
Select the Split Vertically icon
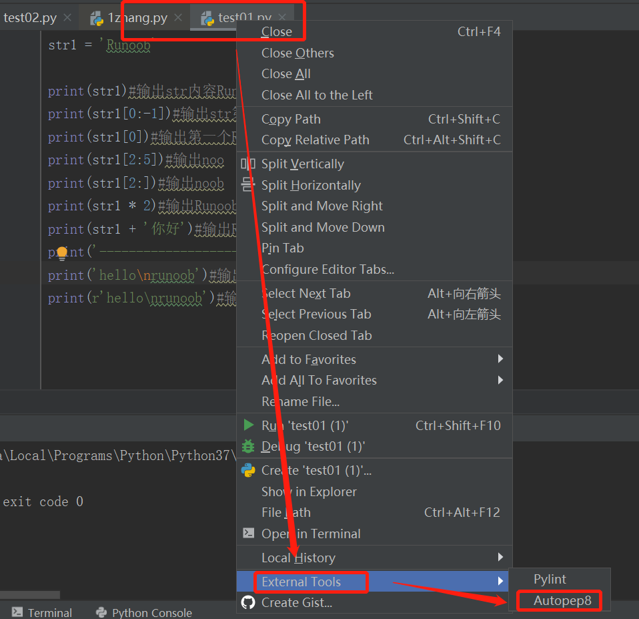(x=247, y=164)
